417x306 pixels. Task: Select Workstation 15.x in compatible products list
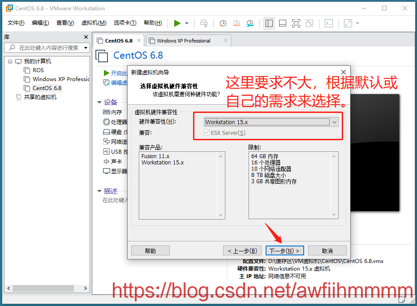pyautogui.click(x=163, y=163)
